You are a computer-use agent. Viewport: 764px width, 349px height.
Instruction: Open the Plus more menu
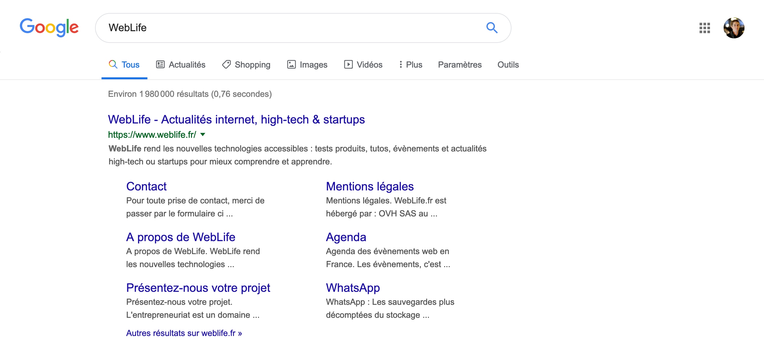pyautogui.click(x=411, y=65)
